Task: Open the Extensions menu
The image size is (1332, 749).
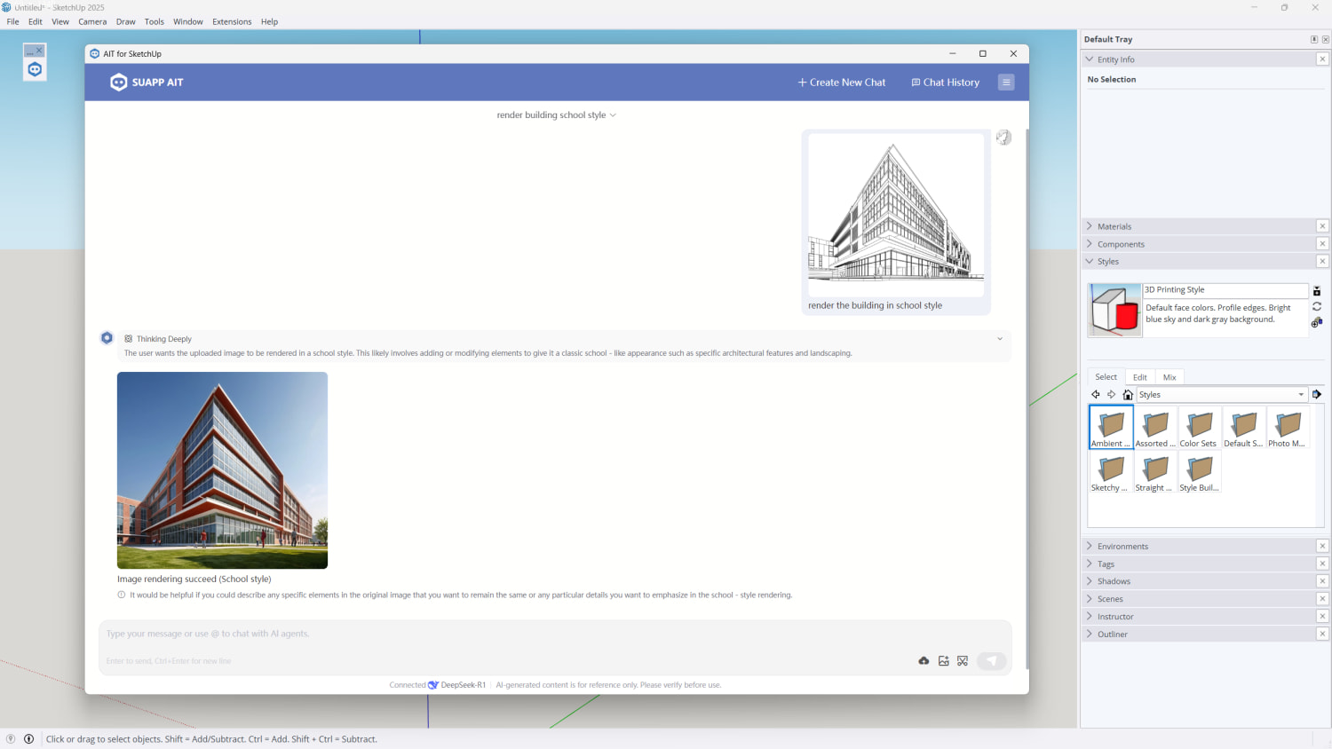Action: [x=232, y=21]
